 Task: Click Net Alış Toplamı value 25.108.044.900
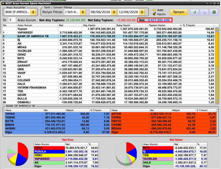click(76, 20)
